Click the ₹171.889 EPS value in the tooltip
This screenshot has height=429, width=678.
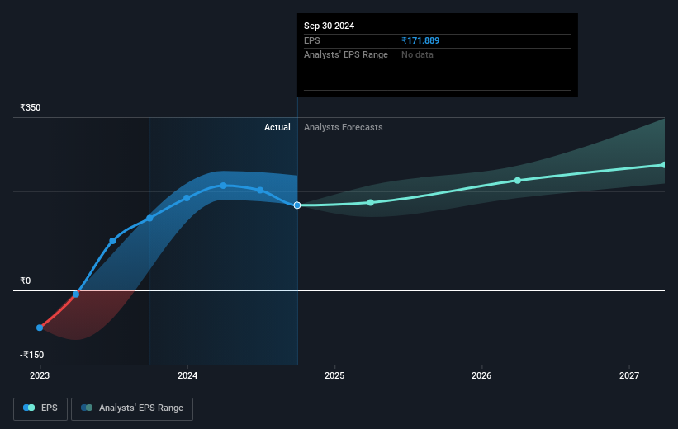(420, 40)
